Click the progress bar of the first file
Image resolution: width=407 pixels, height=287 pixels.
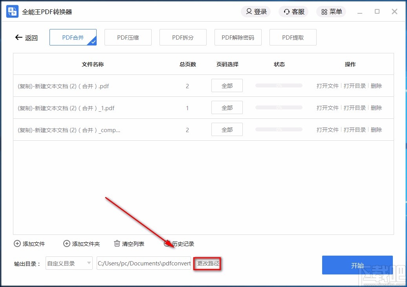click(279, 85)
